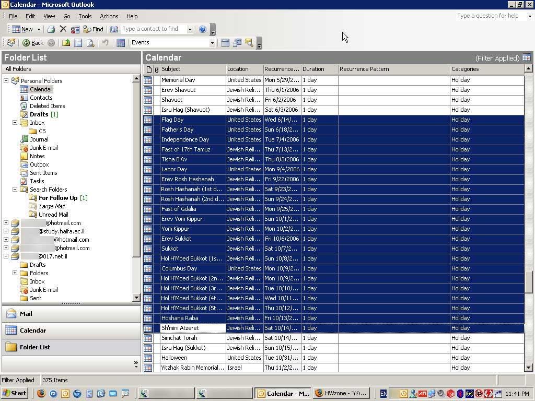Image resolution: width=535 pixels, height=401 pixels.
Task: Click the Print Preview icon
Action: 90,43
